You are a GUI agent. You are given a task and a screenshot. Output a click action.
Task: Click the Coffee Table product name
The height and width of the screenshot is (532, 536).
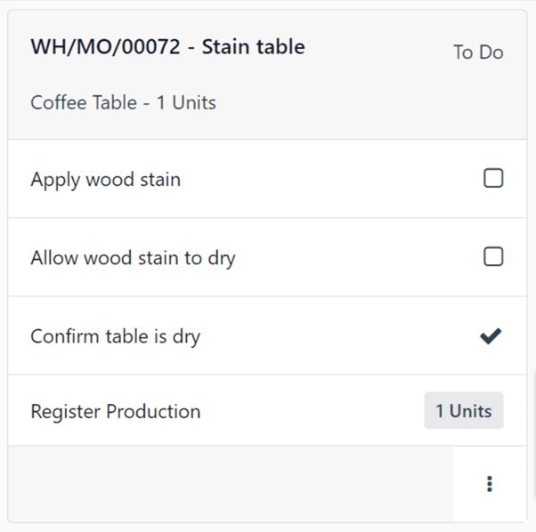click(84, 102)
